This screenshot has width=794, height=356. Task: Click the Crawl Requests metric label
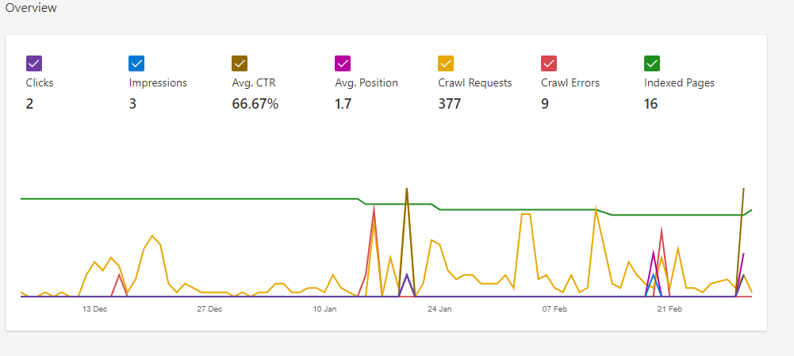(474, 82)
